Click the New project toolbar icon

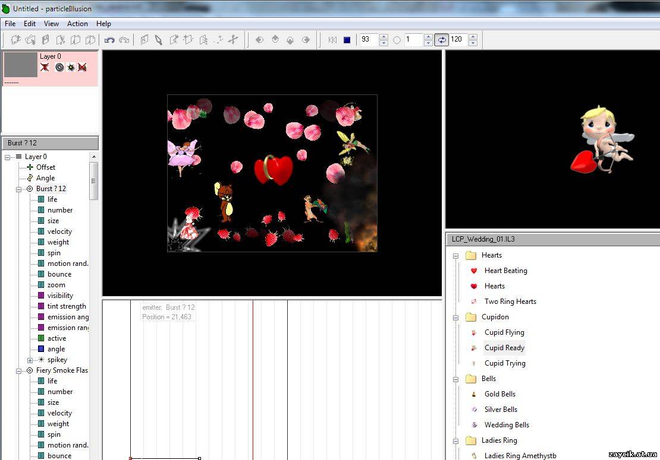15,40
